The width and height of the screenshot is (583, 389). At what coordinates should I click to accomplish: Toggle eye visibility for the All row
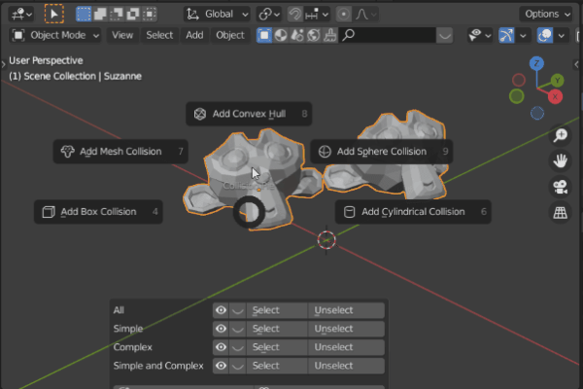pyautogui.click(x=221, y=310)
